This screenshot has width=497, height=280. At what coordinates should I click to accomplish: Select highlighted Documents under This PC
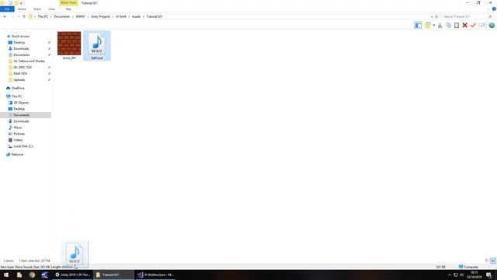[x=26, y=115]
